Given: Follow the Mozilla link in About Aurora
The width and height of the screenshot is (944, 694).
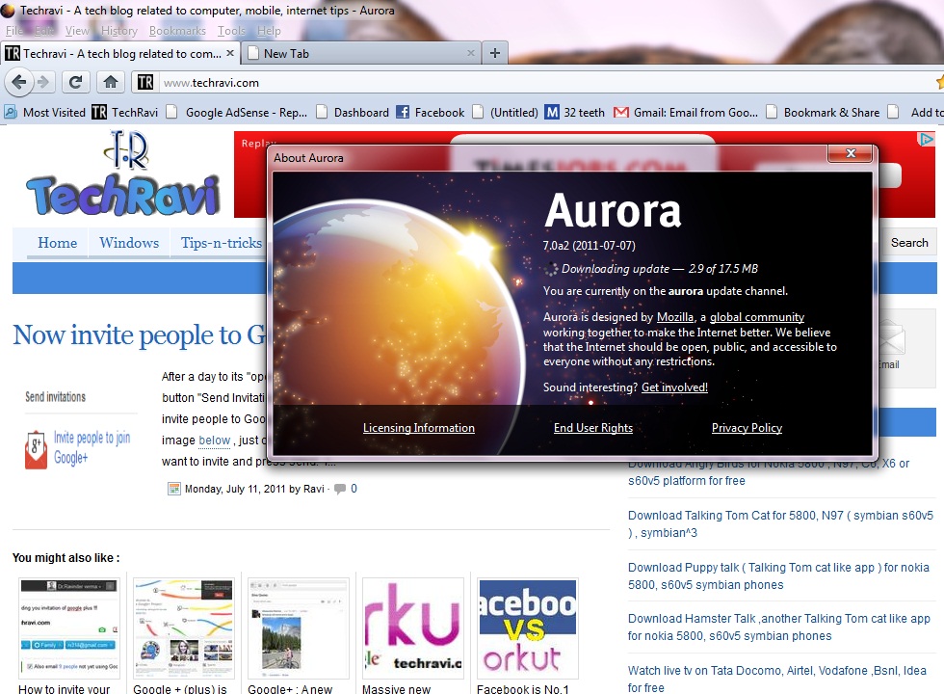Looking at the screenshot, I should tap(675, 317).
